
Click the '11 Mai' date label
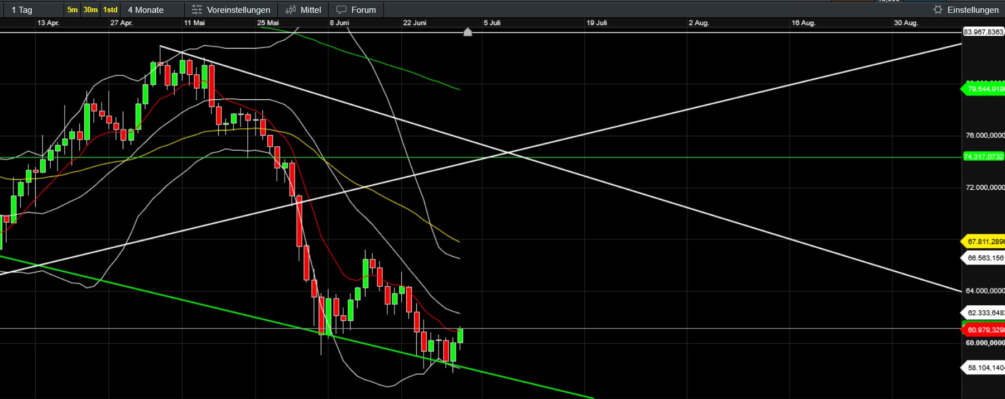click(x=194, y=23)
